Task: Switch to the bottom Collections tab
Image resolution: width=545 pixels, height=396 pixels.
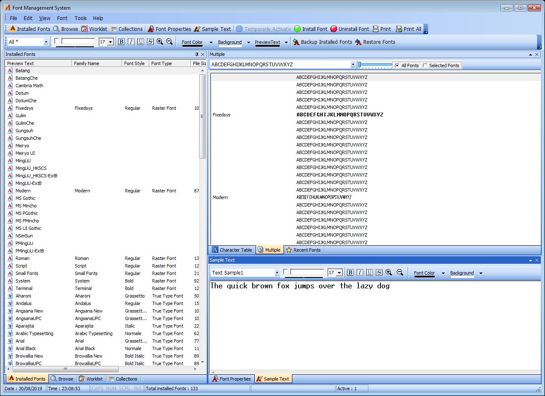Action: [x=123, y=378]
